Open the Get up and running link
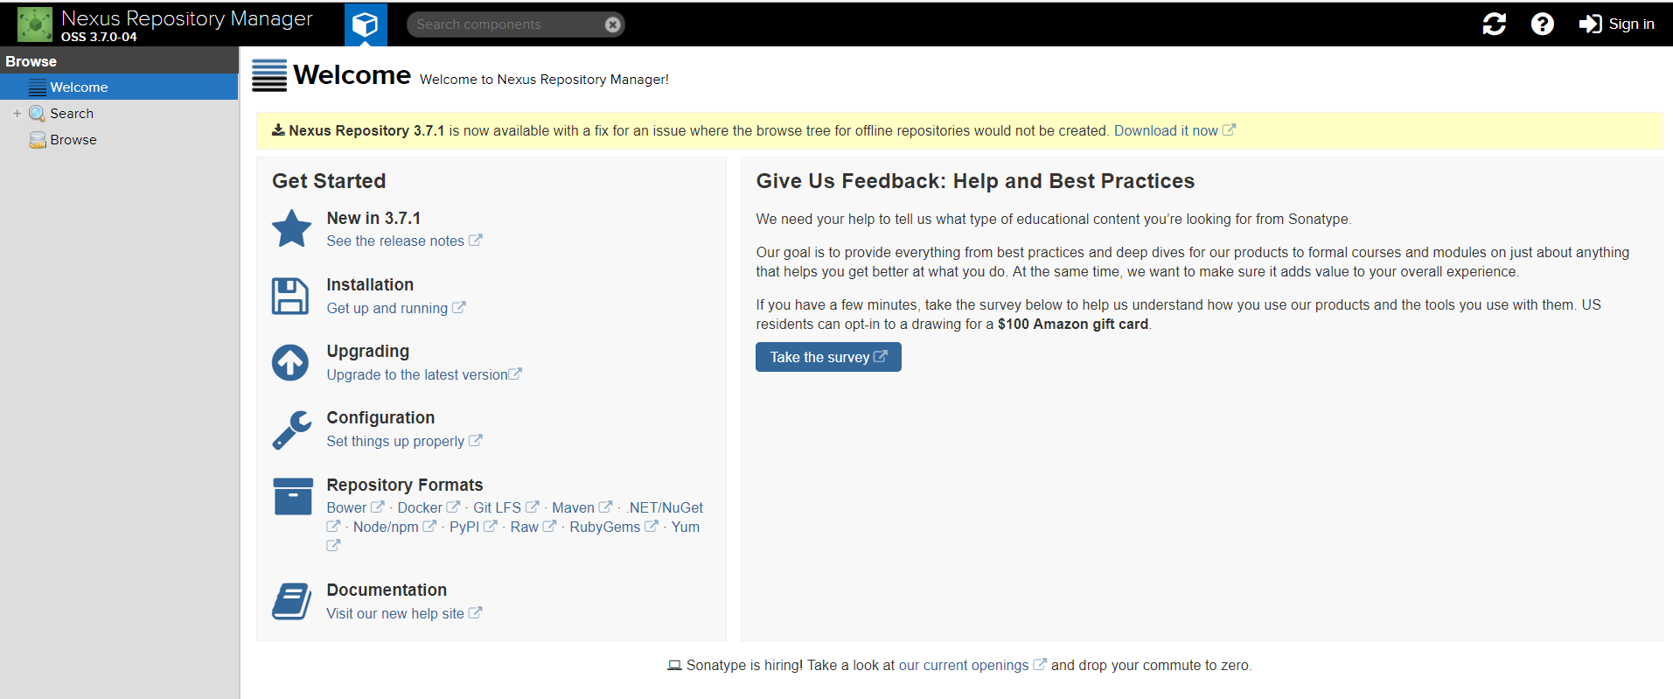Image resolution: width=1673 pixels, height=699 pixels. pyautogui.click(x=387, y=309)
